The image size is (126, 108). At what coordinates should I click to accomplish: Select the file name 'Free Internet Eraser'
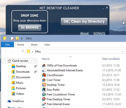pos(58,104)
